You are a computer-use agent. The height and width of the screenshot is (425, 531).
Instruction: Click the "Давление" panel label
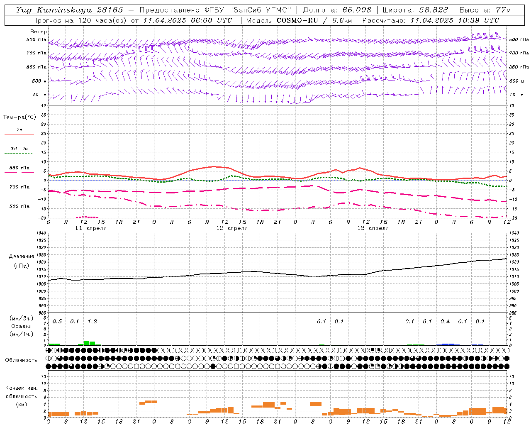tap(22, 256)
